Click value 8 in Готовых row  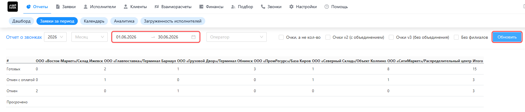pos(388,69)
